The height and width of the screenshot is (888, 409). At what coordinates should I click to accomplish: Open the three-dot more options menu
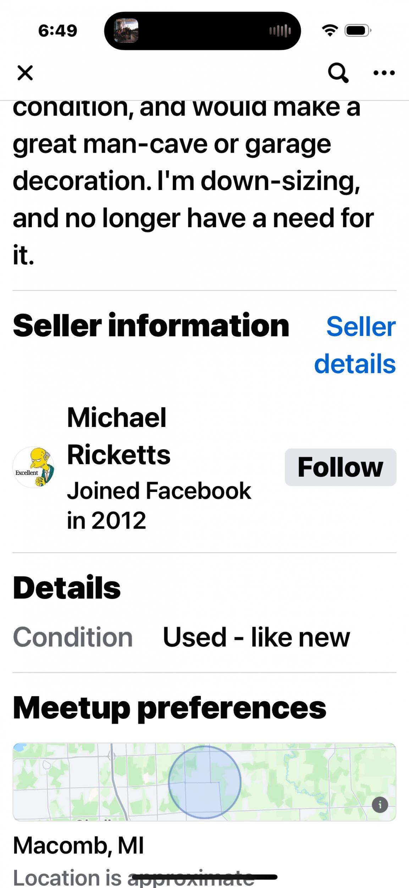tap(384, 73)
